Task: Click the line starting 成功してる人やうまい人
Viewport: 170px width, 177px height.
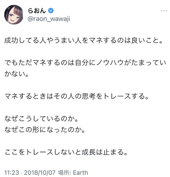Action: pyautogui.click(x=84, y=41)
